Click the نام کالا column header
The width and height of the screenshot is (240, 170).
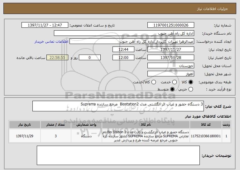point(146,125)
